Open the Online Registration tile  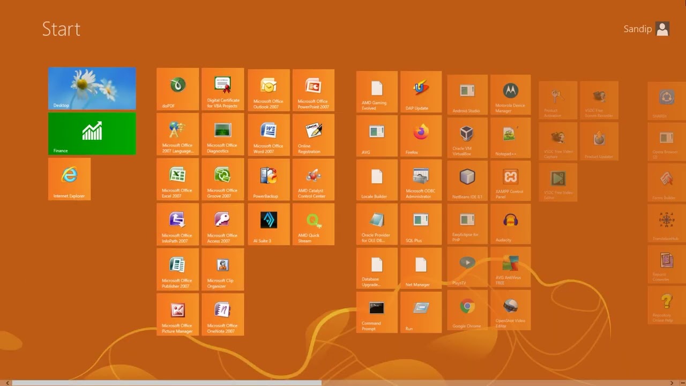pyautogui.click(x=314, y=135)
